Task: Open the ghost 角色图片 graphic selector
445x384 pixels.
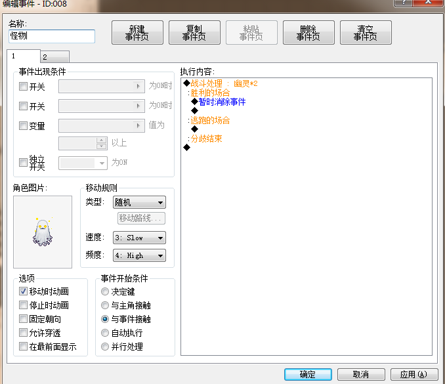Action: 43,232
